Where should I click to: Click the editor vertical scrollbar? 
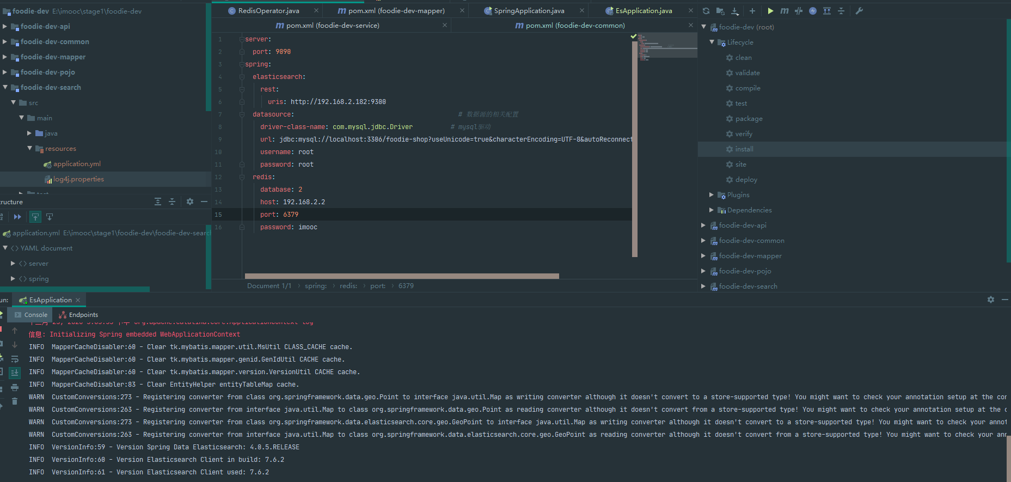[x=635, y=148]
